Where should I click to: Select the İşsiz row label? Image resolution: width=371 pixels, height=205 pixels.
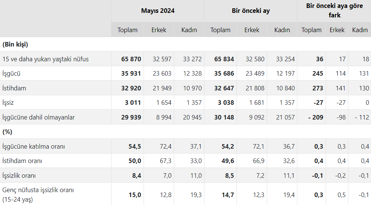[x=8, y=102]
